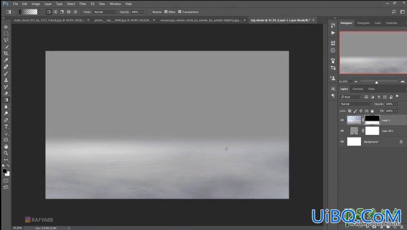Image resolution: width=407 pixels, height=230 pixels.
Task: Toggle the Reverse checkbox
Action: pyautogui.click(x=150, y=12)
